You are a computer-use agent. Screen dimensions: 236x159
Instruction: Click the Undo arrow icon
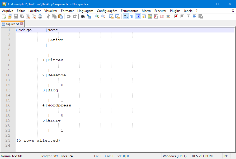[69, 16]
